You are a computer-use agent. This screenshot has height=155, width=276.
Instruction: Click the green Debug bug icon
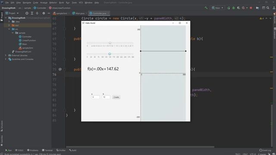234,8
